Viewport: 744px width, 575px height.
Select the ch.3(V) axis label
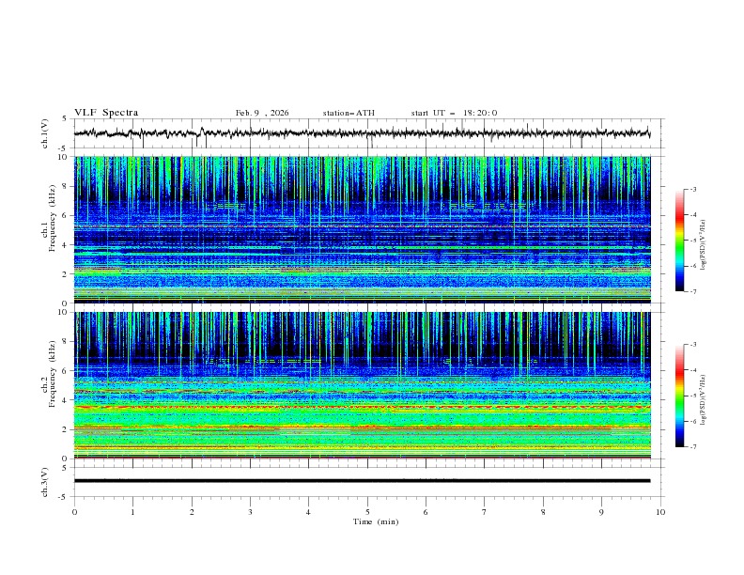tap(46, 481)
